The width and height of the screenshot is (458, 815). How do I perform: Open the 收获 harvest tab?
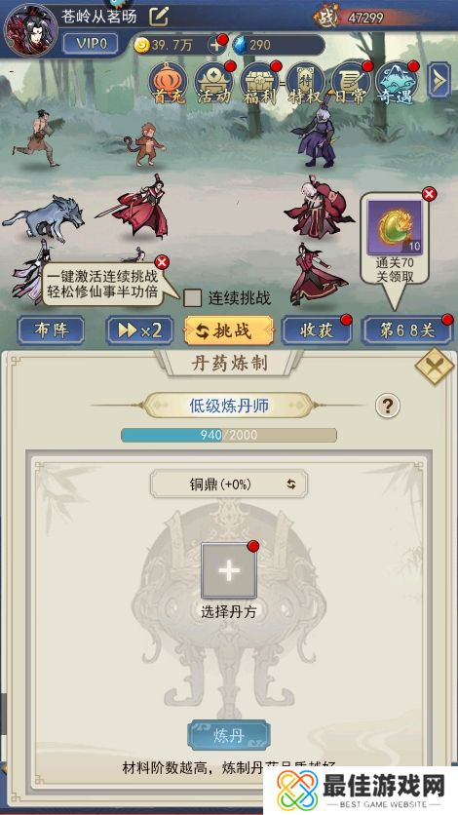[317, 330]
